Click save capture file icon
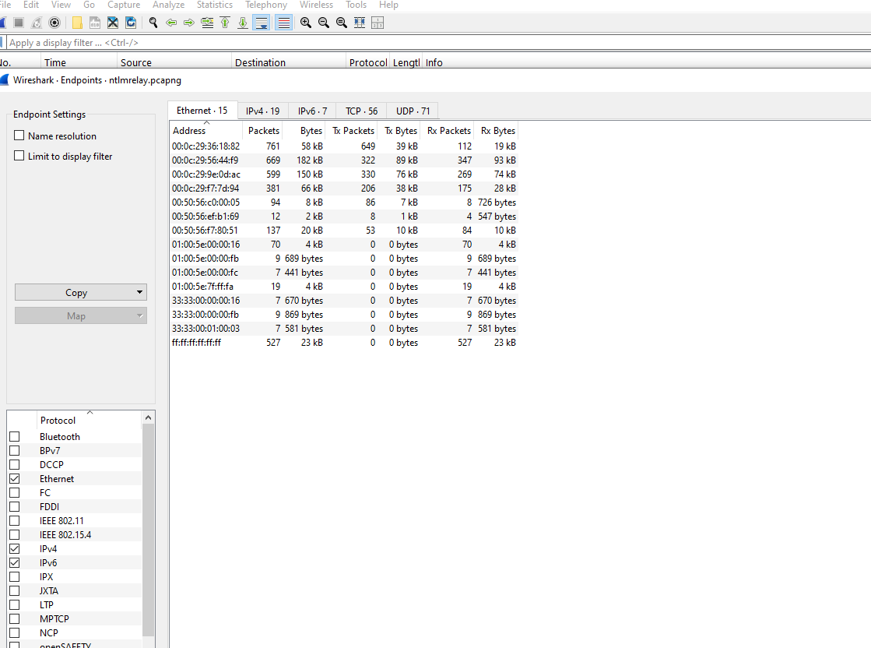871x648 pixels. (95, 23)
